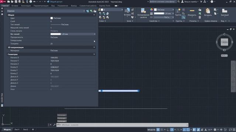Click the command line customize wrench icon
236x132 pixels.
coord(54,125)
